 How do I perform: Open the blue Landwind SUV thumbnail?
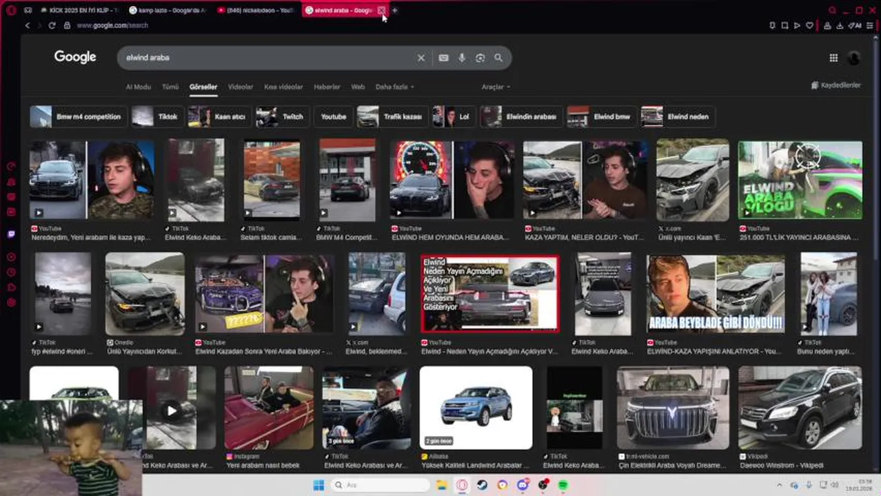click(476, 408)
